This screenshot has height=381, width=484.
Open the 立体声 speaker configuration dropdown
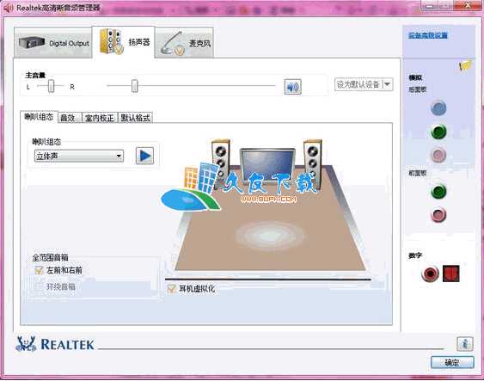(79, 156)
